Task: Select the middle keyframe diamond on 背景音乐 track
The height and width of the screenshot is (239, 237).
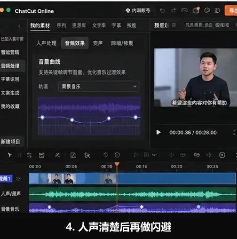Action: (142, 207)
